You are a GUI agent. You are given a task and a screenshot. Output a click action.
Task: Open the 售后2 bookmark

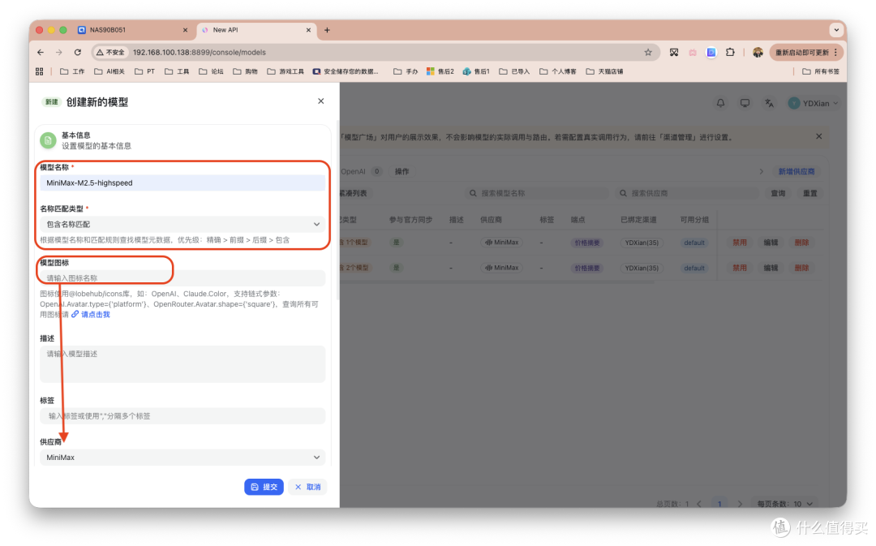click(x=440, y=71)
